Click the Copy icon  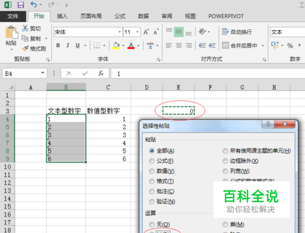pyautogui.click(x=25, y=38)
